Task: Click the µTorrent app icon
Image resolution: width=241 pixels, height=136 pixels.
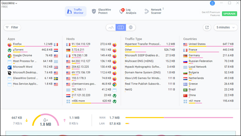Action: click(x=9, y=50)
